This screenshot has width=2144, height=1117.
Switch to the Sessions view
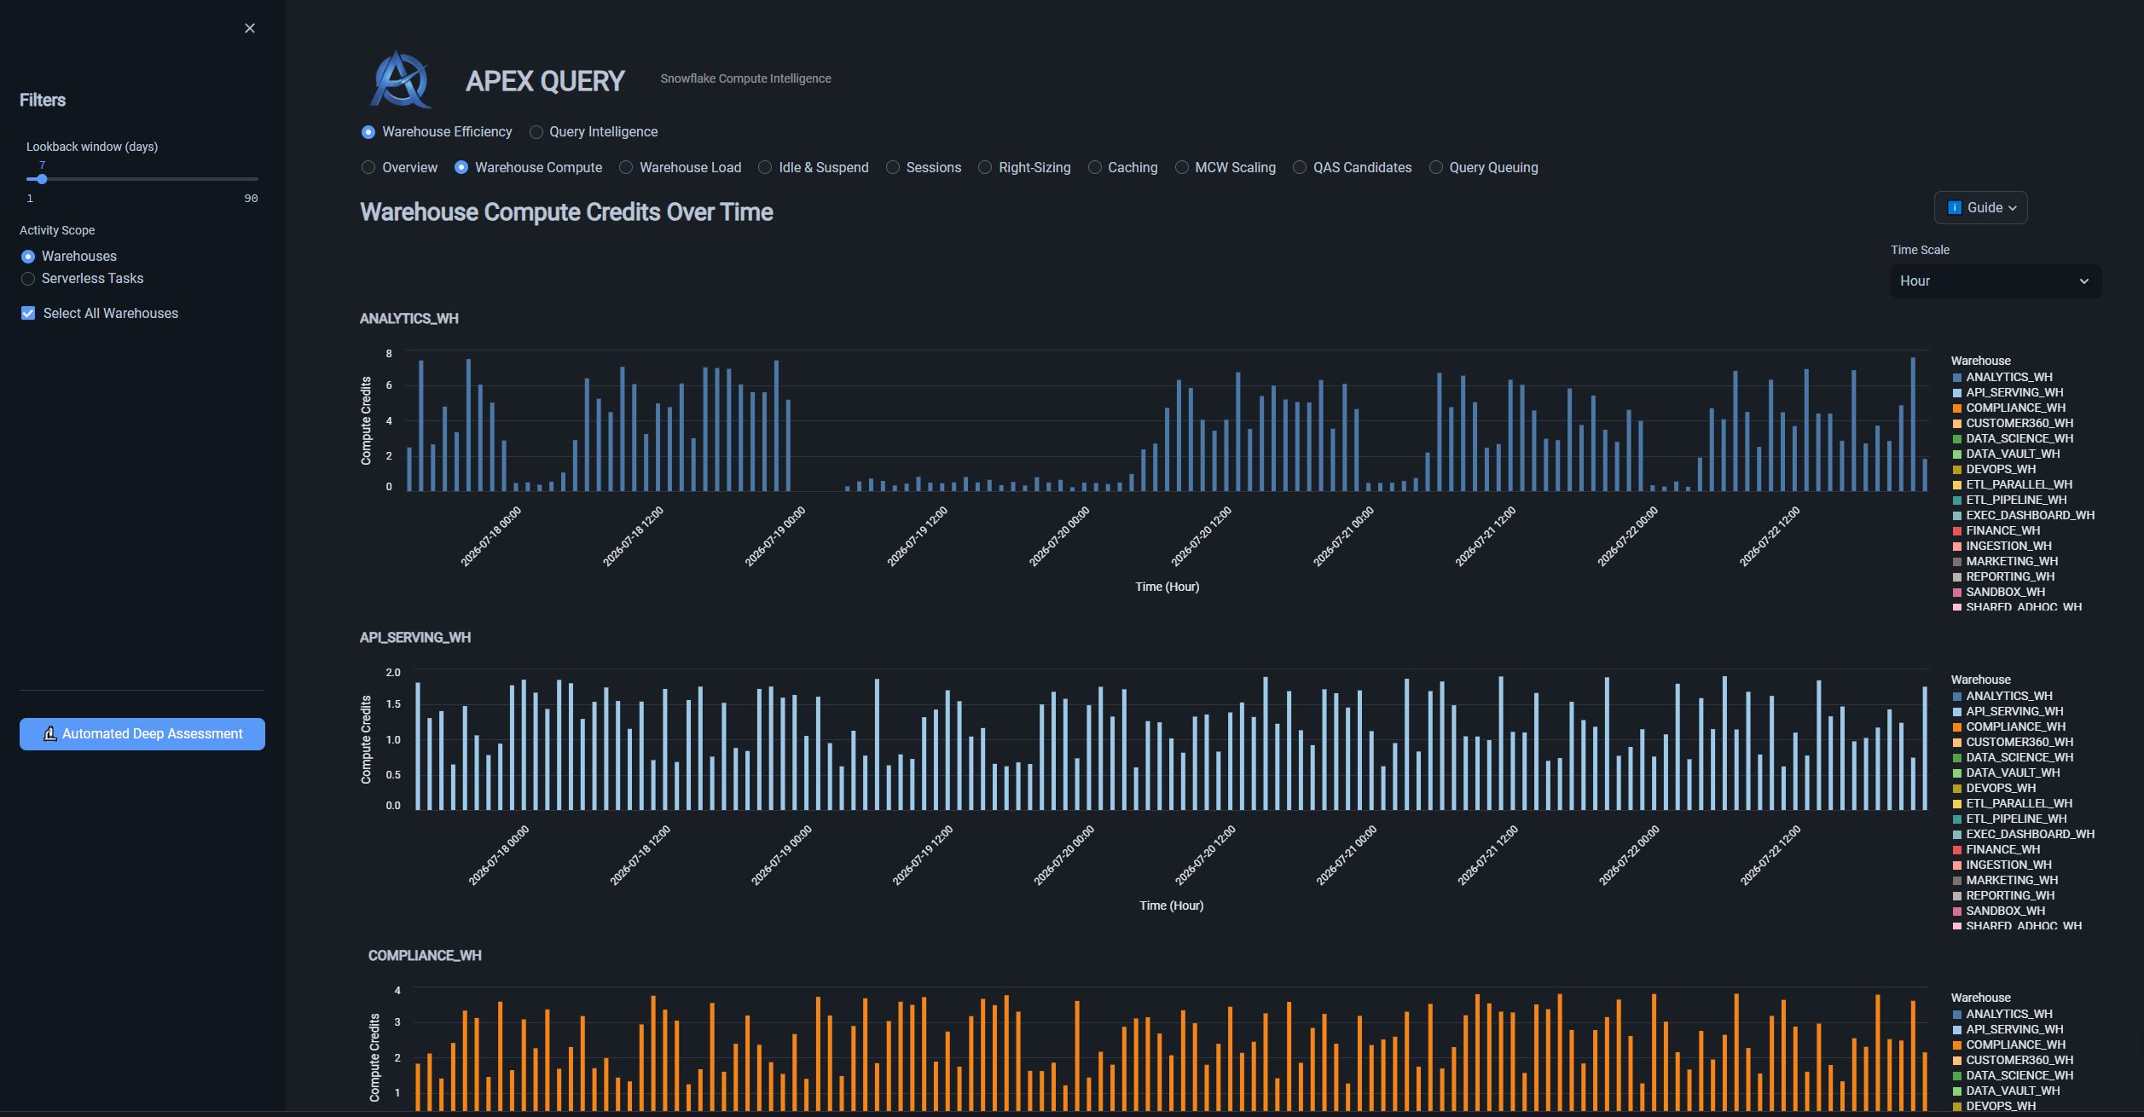pyautogui.click(x=924, y=168)
